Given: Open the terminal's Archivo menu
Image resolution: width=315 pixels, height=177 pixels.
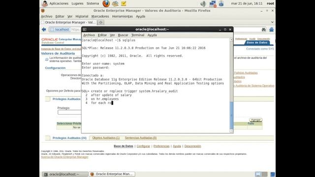Looking at the screenshot, I should 89,35.
